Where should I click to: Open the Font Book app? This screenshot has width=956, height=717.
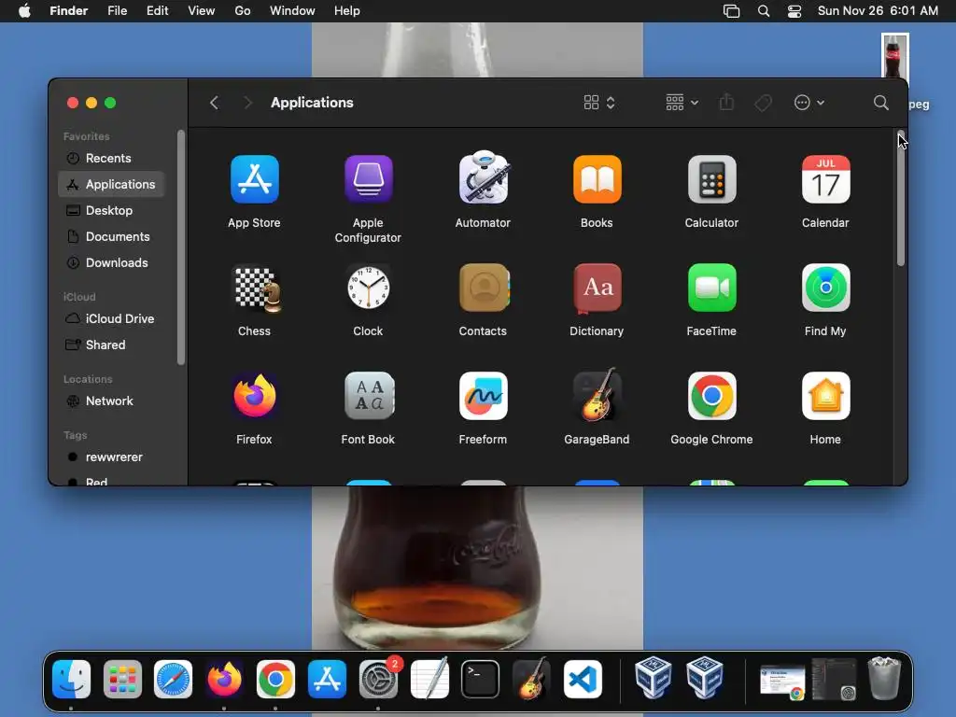pyautogui.click(x=368, y=396)
